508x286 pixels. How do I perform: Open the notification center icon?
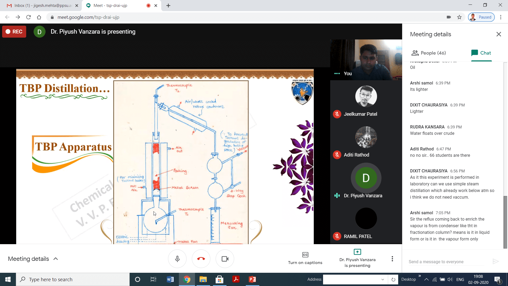point(497,279)
